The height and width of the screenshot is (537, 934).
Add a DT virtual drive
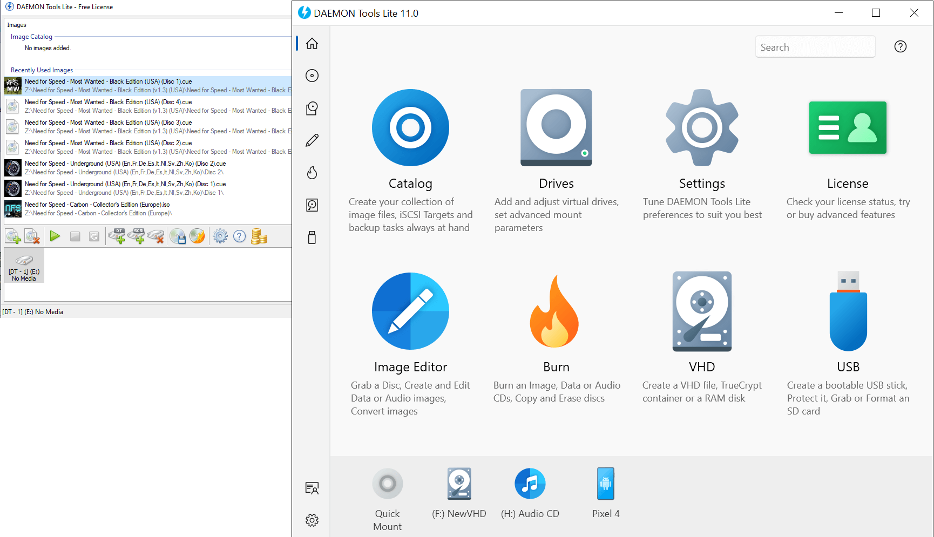click(117, 236)
